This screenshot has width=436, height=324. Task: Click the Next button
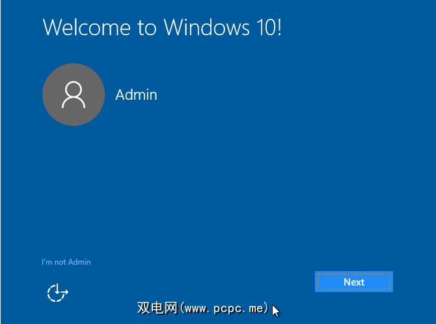354,282
